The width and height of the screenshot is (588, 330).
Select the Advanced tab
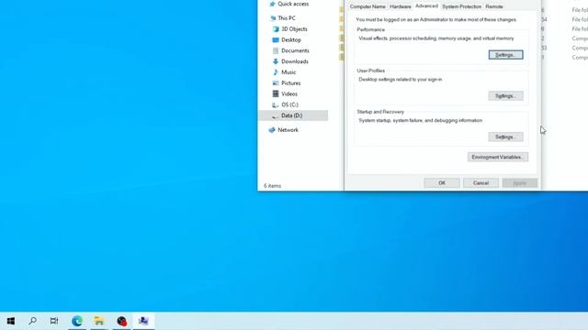[426, 6]
